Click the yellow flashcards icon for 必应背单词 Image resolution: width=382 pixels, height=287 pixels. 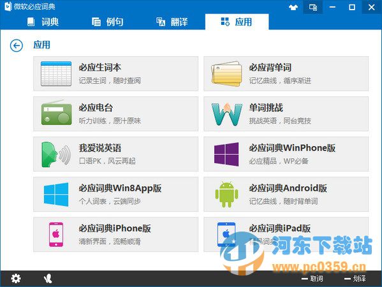[x=226, y=73]
